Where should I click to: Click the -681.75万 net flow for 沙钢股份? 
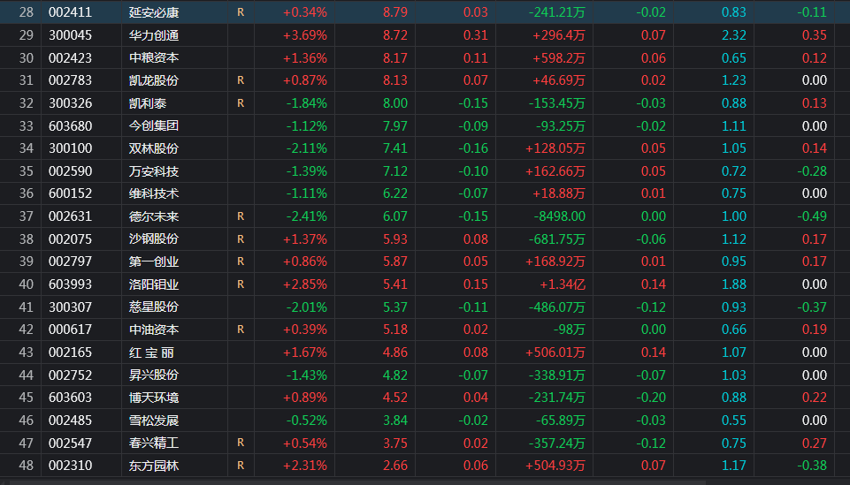557,239
